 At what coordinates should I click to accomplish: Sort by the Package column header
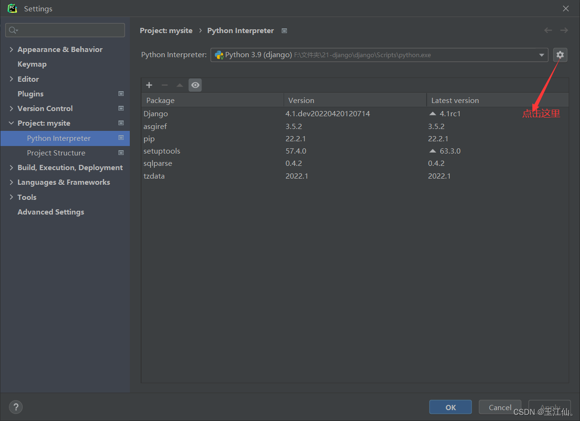(212, 100)
